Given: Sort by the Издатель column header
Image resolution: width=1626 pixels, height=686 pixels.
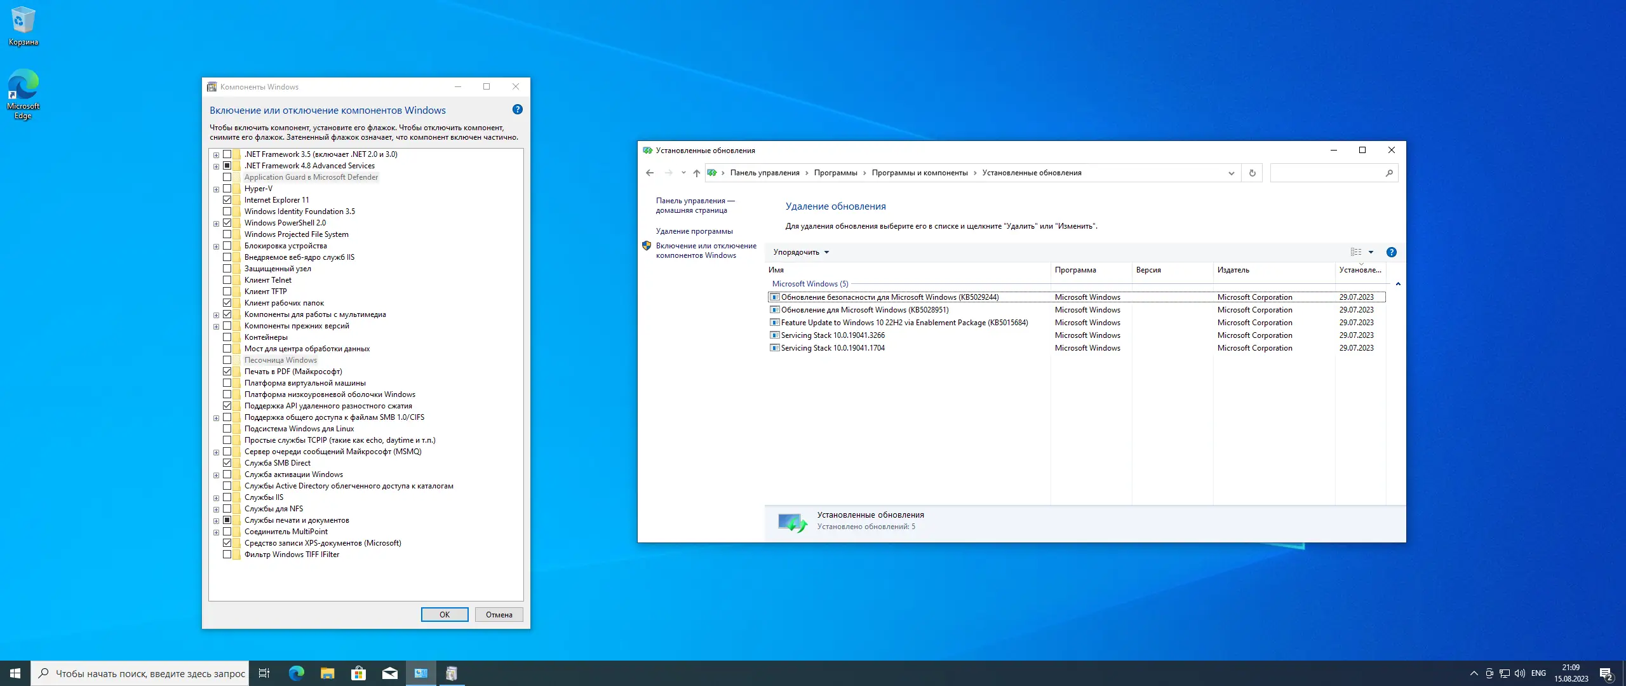Looking at the screenshot, I should [x=1233, y=270].
